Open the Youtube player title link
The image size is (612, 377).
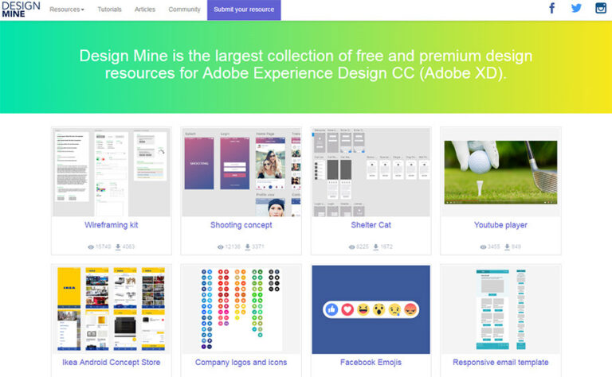pyautogui.click(x=500, y=225)
